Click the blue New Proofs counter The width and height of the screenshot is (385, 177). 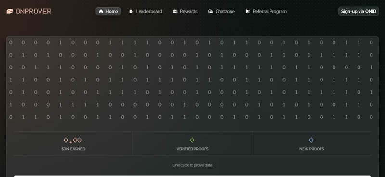(x=311, y=140)
